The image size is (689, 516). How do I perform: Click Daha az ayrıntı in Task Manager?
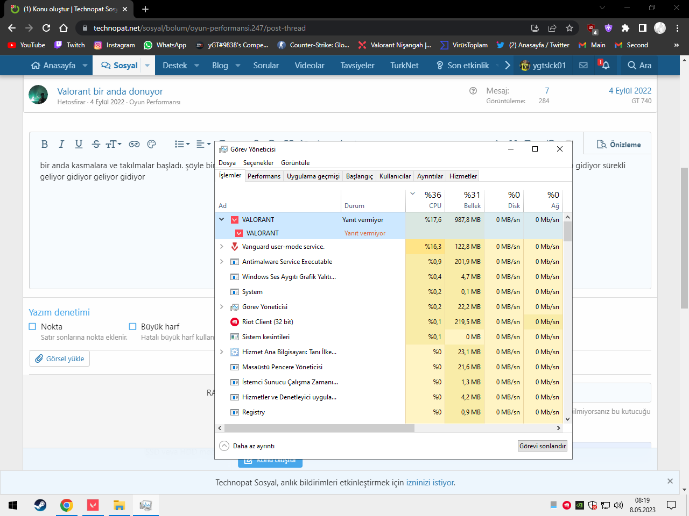tap(248, 446)
